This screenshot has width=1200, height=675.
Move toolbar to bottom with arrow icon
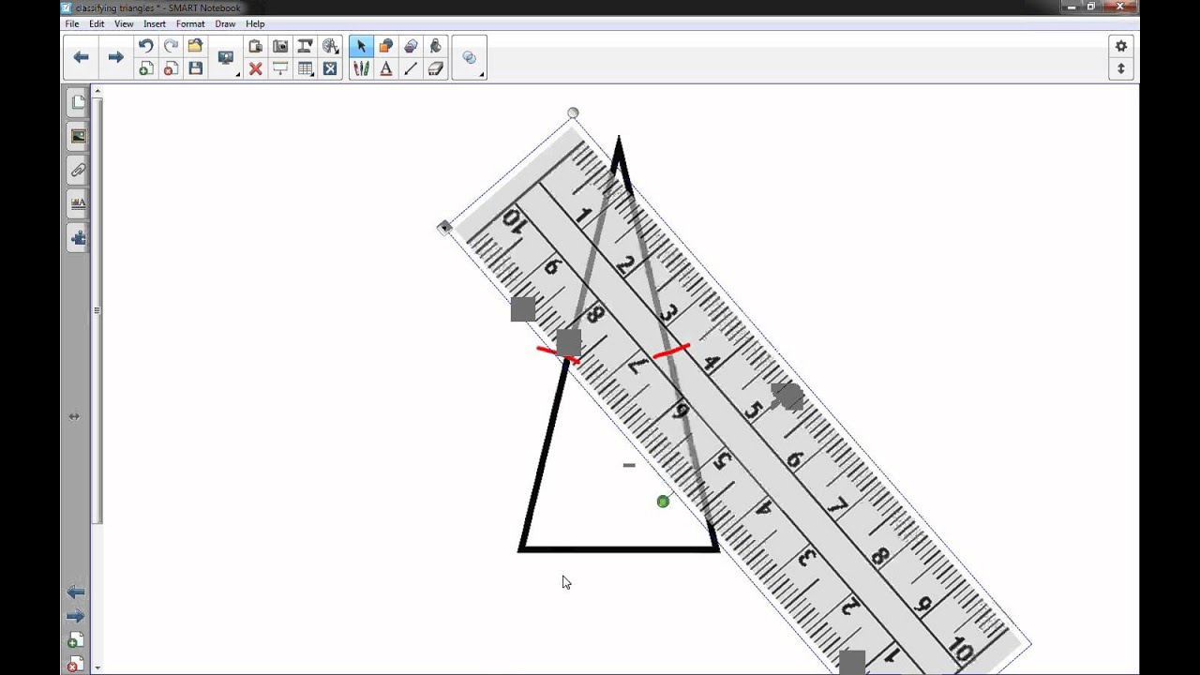pyautogui.click(x=1120, y=69)
